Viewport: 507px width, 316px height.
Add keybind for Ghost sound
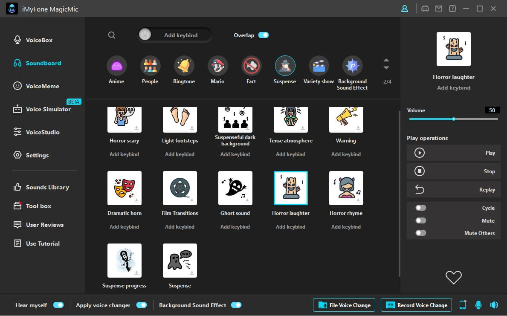pyautogui.click(x=235, y=227)
